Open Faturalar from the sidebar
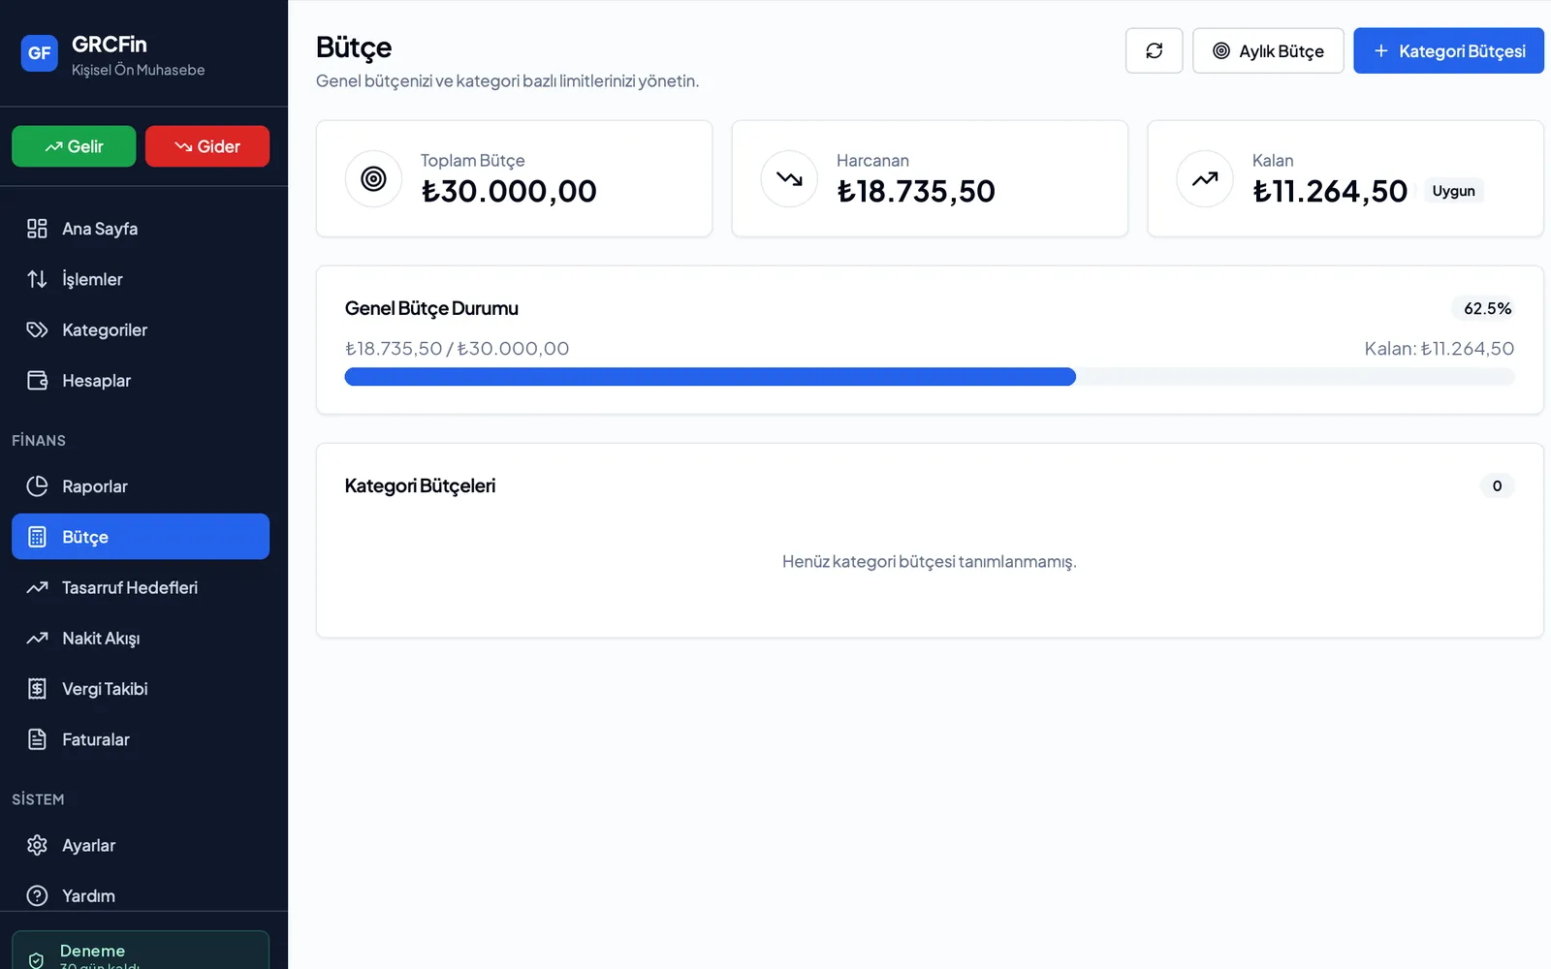The width and height of the screenshot is (1551, 969). coord(141,739)
